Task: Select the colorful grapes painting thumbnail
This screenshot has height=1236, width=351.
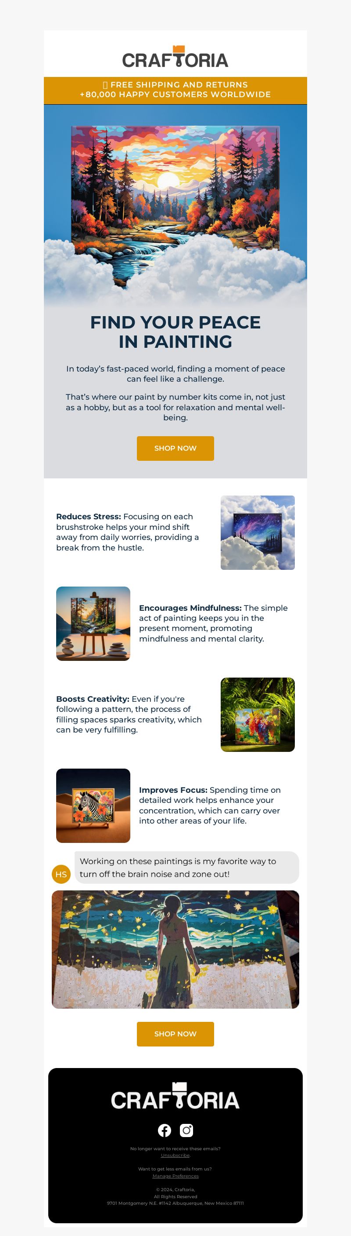Action: pyautogui.click(x=258, y=715)
